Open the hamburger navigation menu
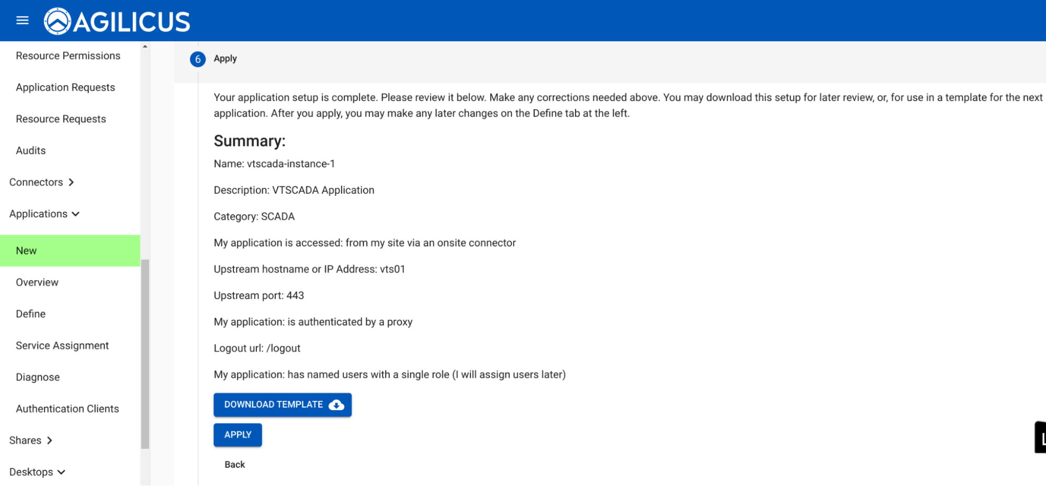The width and height of the screenshot is (1046, 486). click(x=22, y=20)
